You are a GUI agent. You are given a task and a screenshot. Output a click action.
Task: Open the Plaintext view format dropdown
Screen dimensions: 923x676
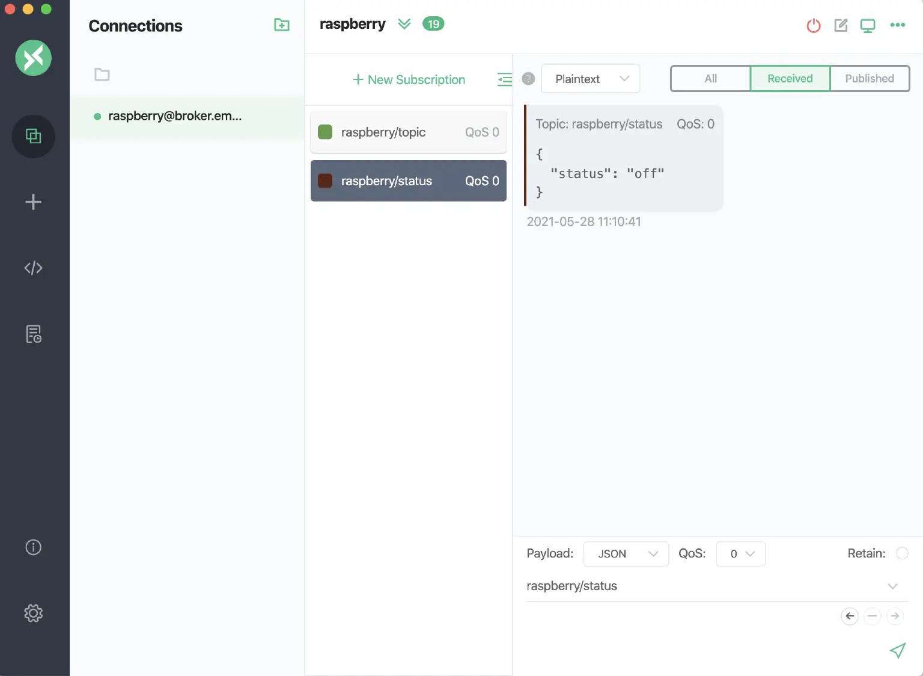point(590,79)
